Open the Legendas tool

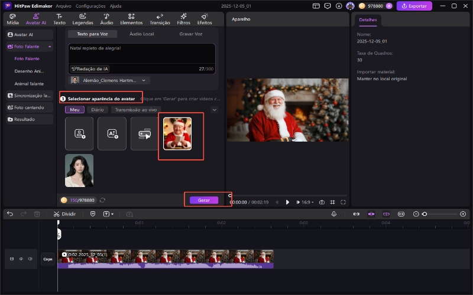click(83, 19)
